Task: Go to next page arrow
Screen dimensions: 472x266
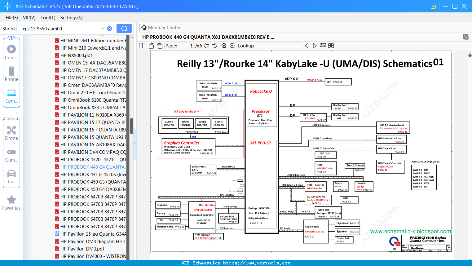Action: tap(214, 46)
